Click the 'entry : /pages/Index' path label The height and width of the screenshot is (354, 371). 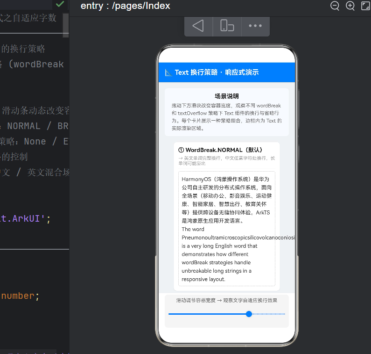click(x=126, y=6)
